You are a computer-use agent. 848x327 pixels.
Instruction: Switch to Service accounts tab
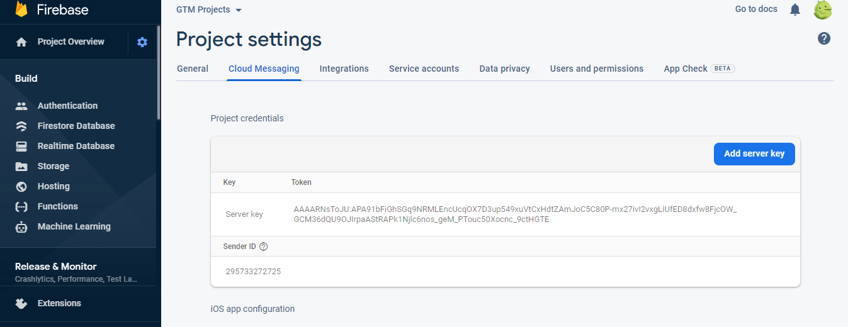tap(424, 69)
